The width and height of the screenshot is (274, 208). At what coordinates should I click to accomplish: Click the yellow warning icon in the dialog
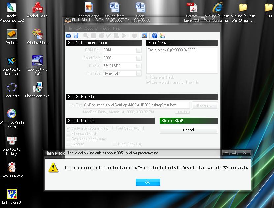pos(53,168)
